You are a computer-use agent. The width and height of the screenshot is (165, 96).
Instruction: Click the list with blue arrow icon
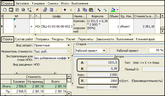click(45, 10)
